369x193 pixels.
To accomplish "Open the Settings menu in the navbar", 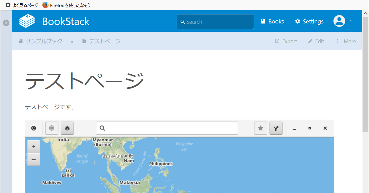I will [309, 21].
